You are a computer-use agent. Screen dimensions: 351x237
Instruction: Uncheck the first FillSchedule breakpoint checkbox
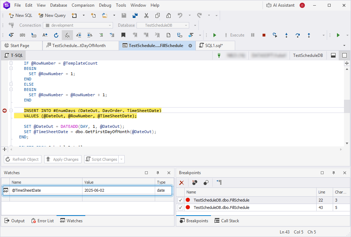click(180, 200)
